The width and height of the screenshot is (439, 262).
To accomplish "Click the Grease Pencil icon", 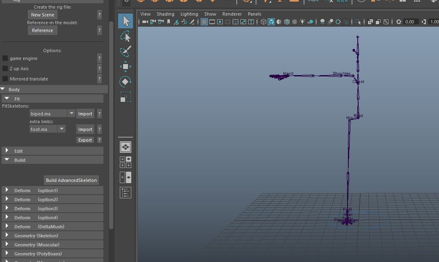I will (x=192, y=22).
